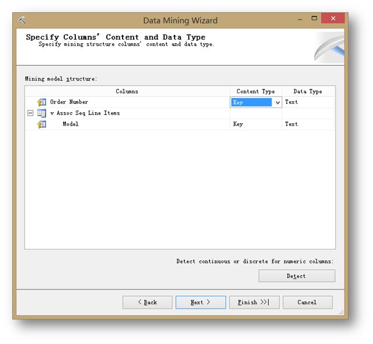Click the Text data type cell for Model

click(308, 124)
